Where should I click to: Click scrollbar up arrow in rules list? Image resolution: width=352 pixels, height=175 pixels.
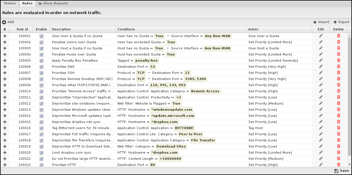350,35
